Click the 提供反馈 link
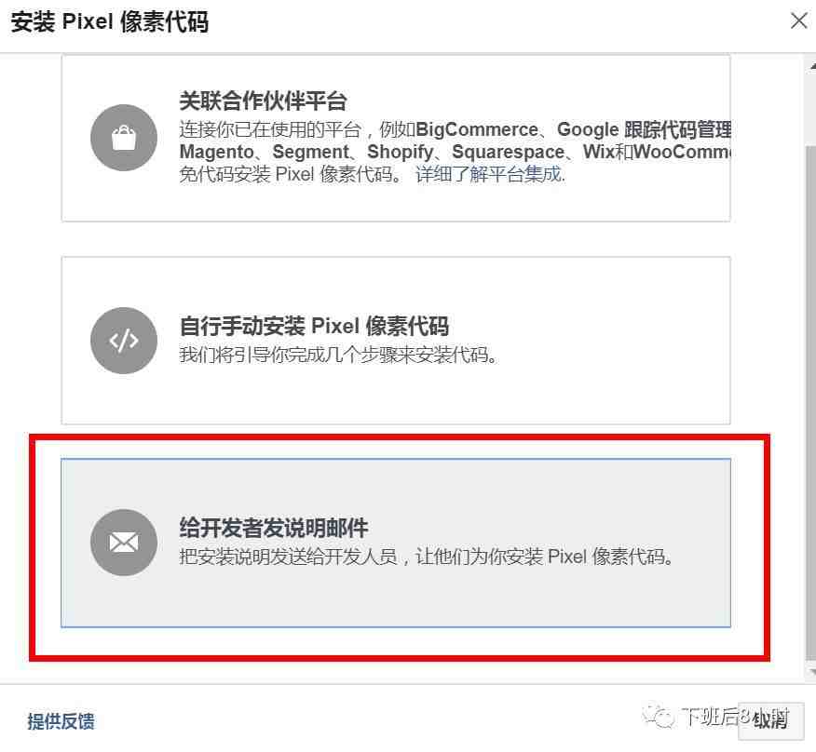This screenshot has width=816, height=752. coord(61,721)
